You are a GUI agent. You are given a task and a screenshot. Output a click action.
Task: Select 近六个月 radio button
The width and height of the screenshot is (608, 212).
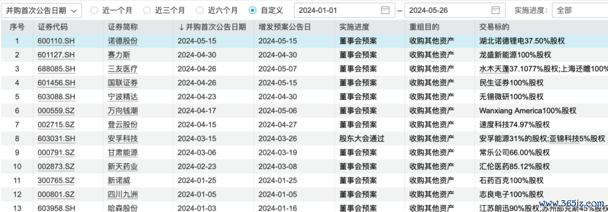point(200,11)
